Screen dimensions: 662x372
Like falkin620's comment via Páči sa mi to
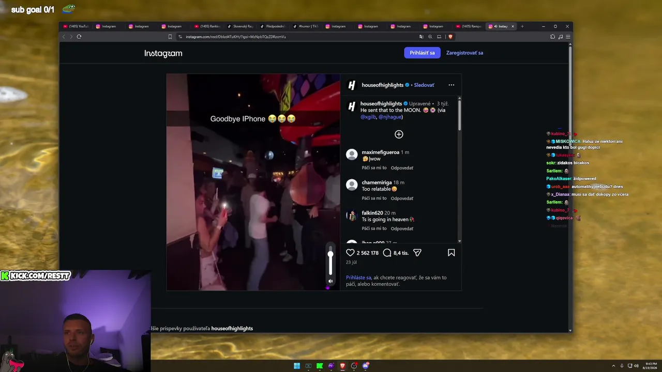[374, 228]
